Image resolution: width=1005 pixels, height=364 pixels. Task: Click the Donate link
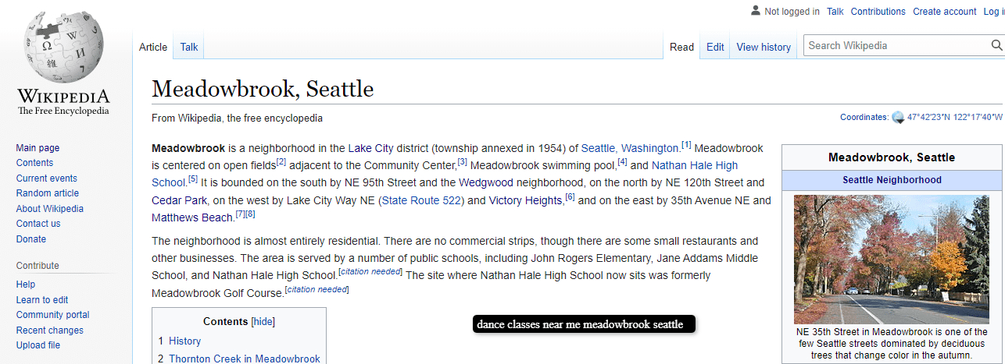[x=31, y=239]
